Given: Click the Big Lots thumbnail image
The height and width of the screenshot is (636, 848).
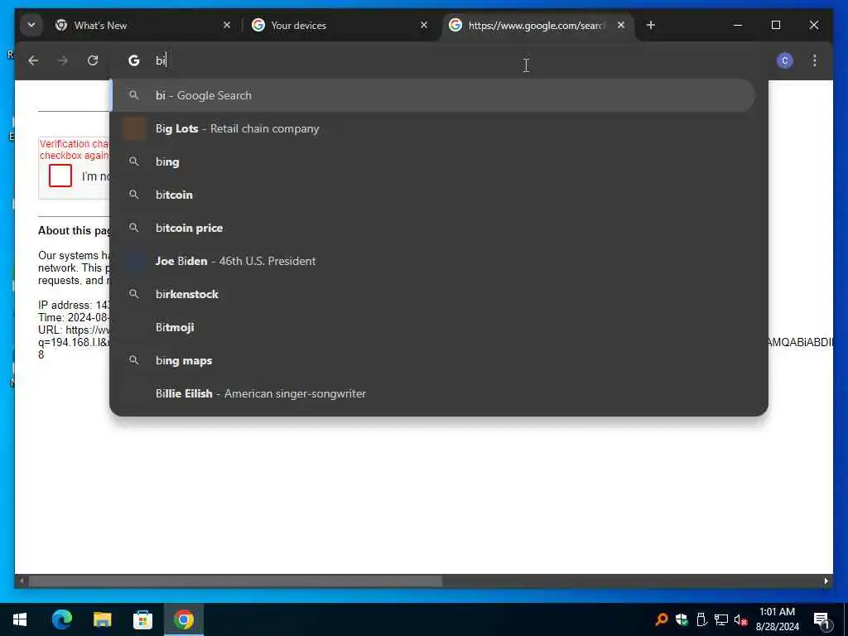Looking at the screenshot, I should tap(134, 128).
